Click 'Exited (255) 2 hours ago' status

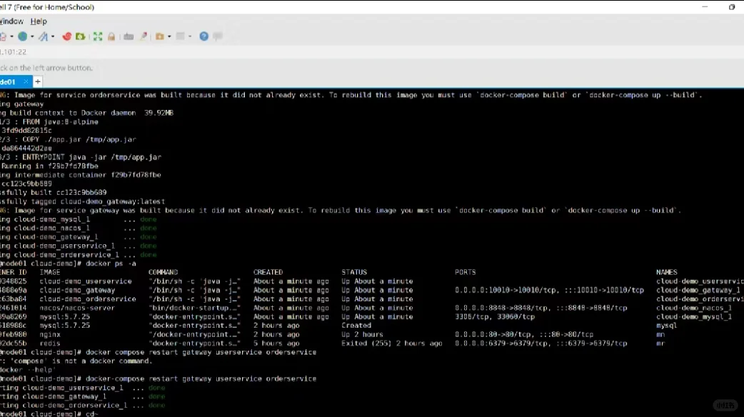tap(391, 343)
